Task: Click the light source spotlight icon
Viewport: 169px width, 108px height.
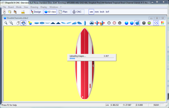Action: [x=30, y=23]
